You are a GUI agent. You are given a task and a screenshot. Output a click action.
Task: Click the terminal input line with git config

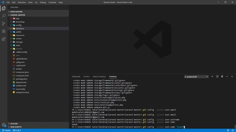click(128, 127)
